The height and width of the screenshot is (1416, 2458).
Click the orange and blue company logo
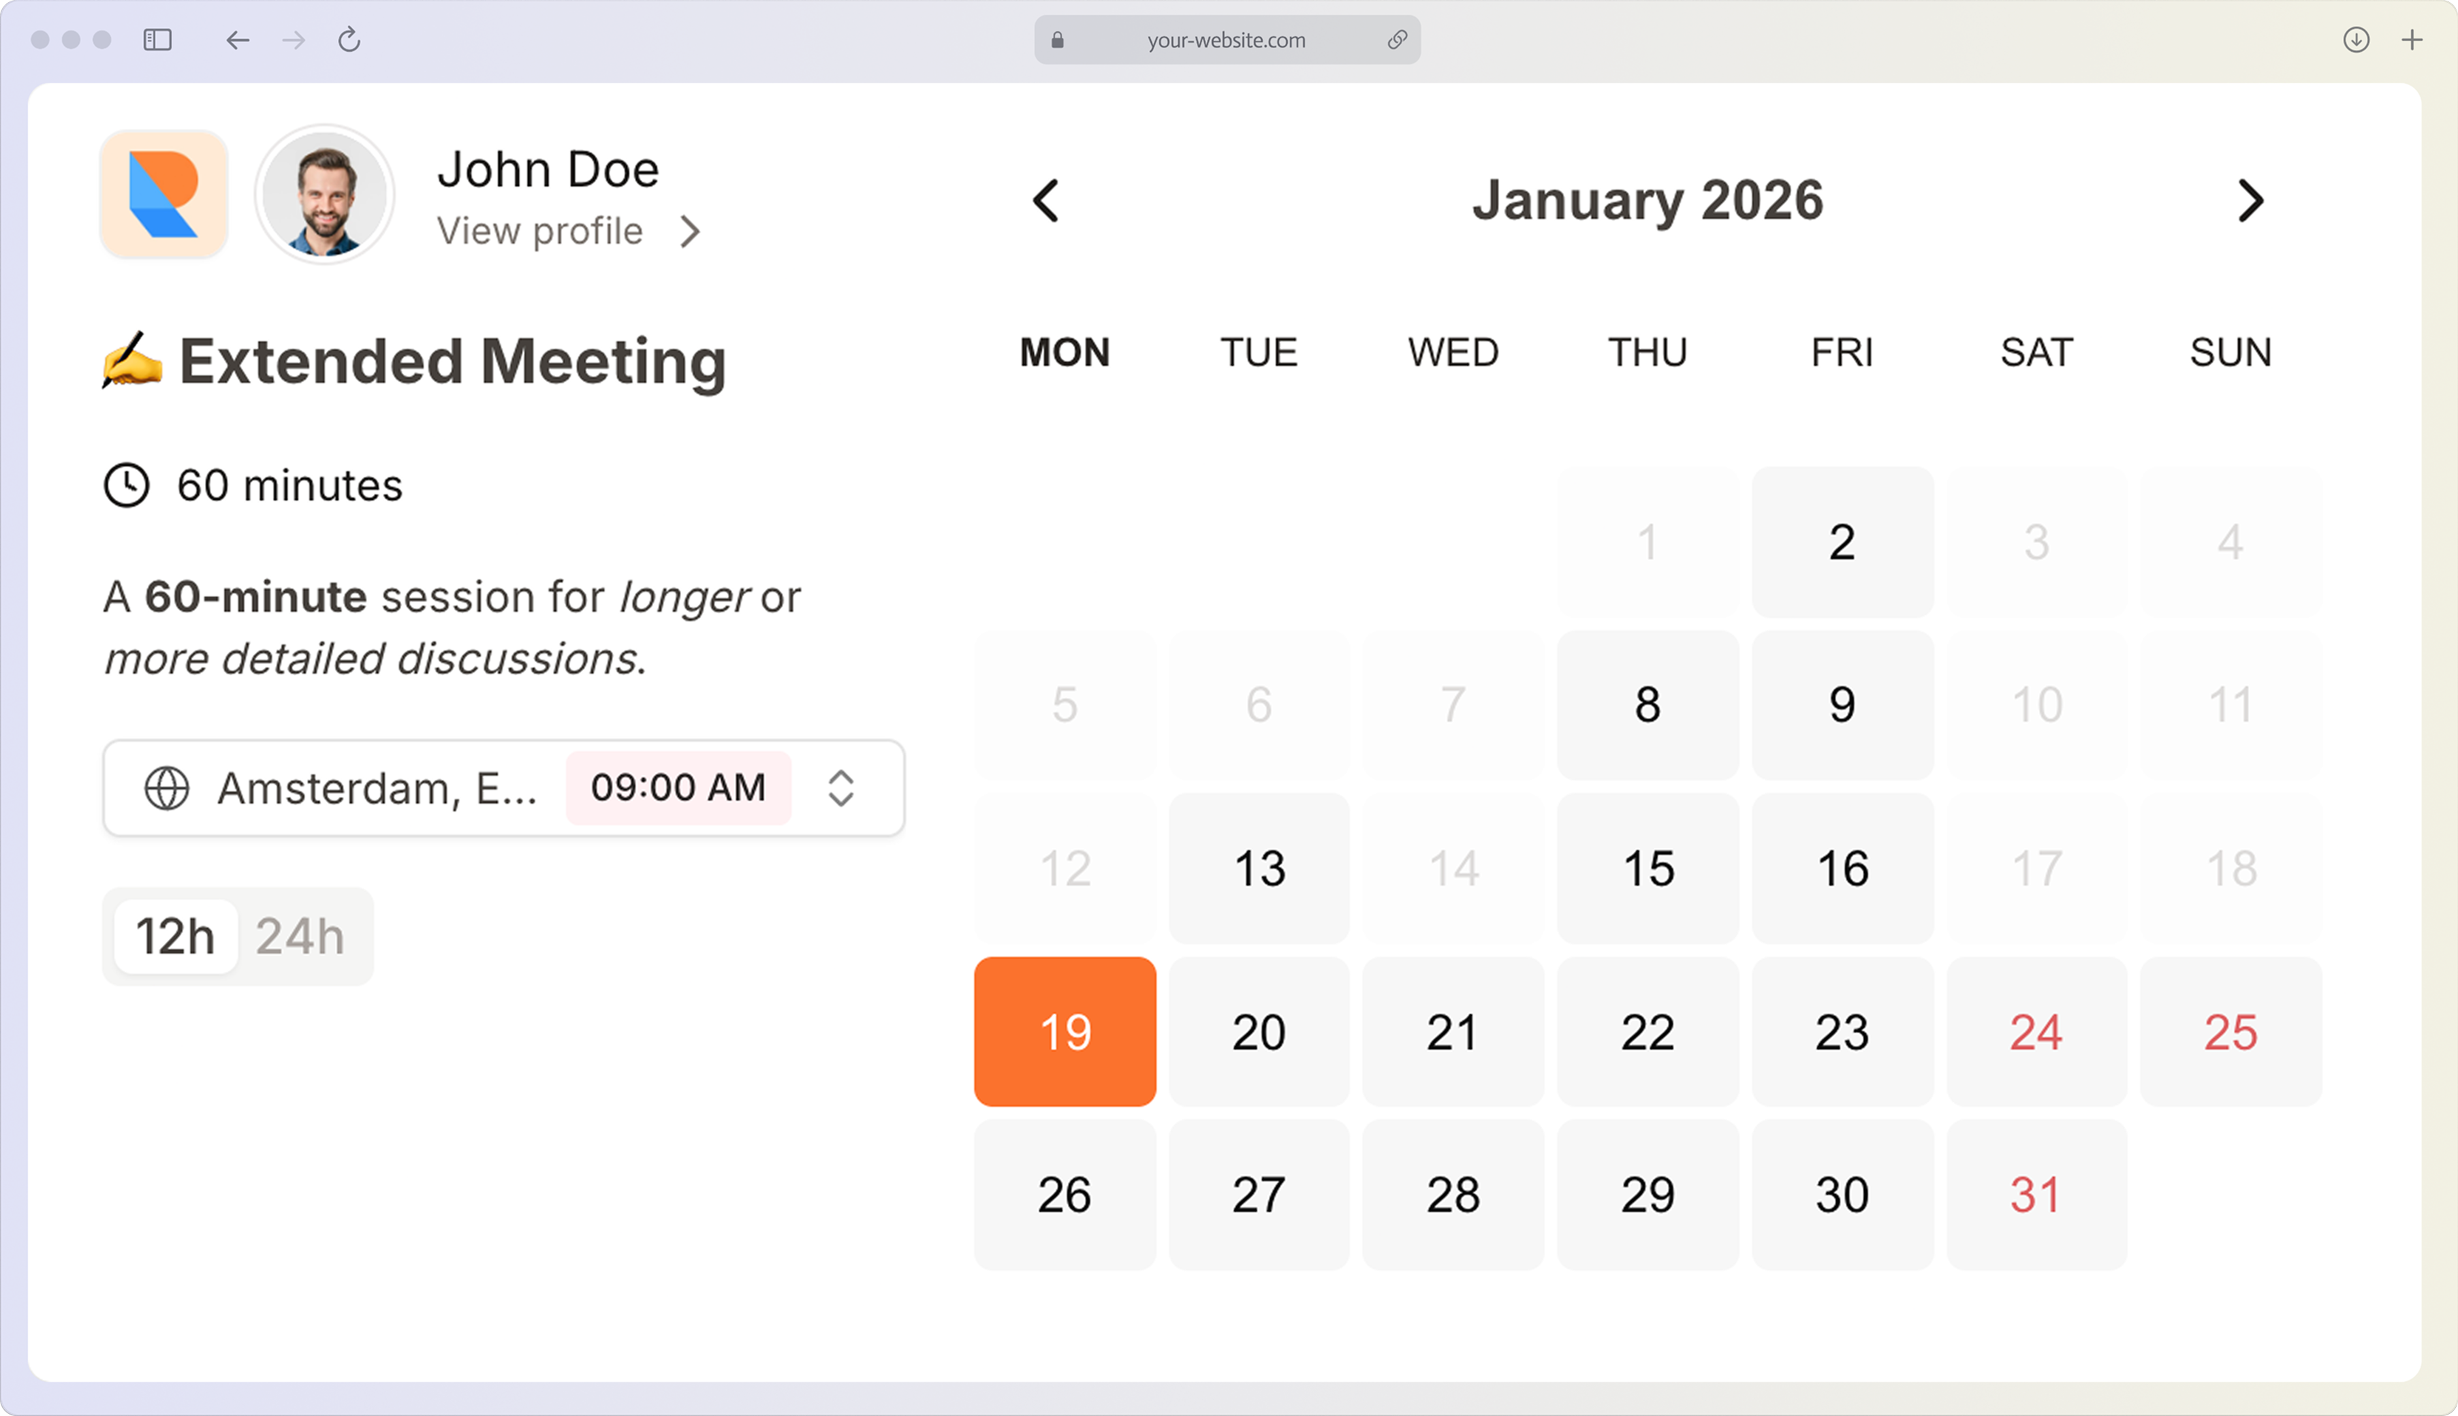pos(164,195)
